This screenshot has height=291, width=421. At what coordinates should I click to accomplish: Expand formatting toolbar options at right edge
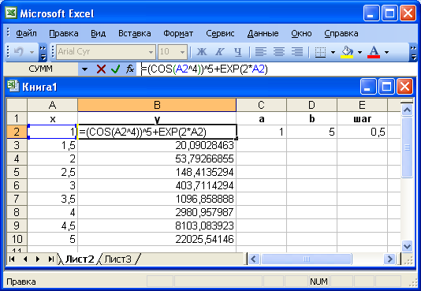(413, 52)
